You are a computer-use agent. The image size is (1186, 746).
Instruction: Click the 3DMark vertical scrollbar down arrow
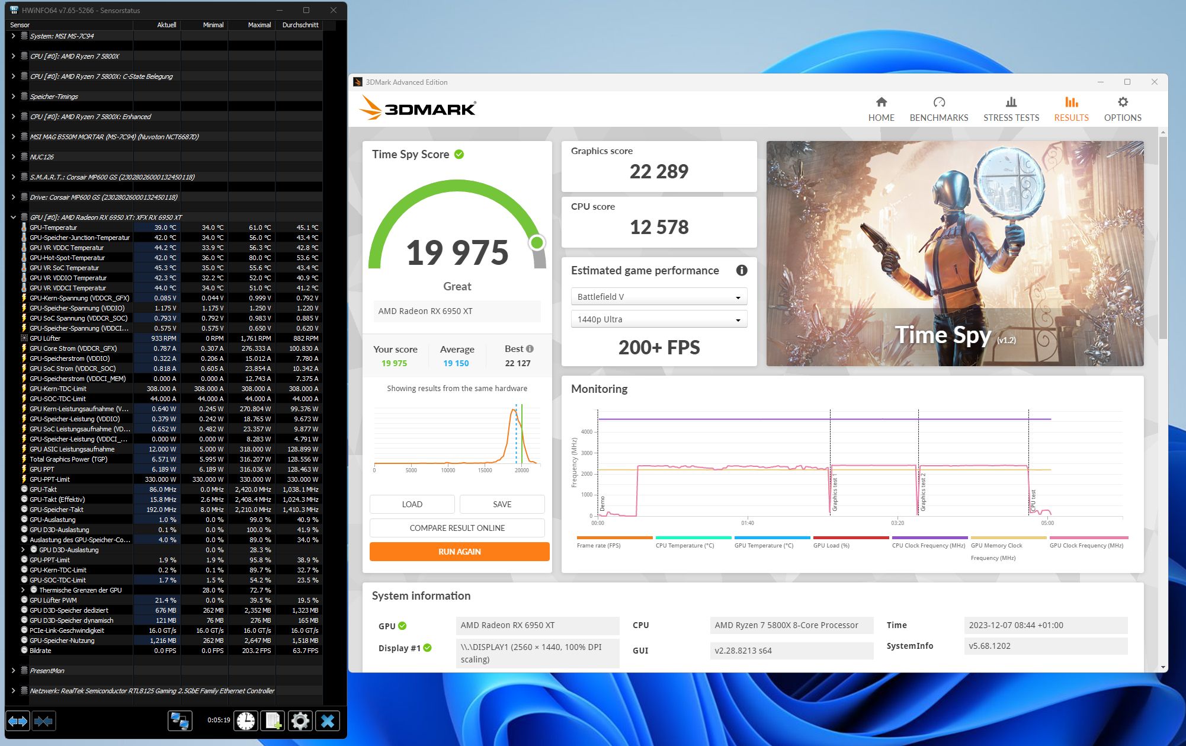point(1163,667)
